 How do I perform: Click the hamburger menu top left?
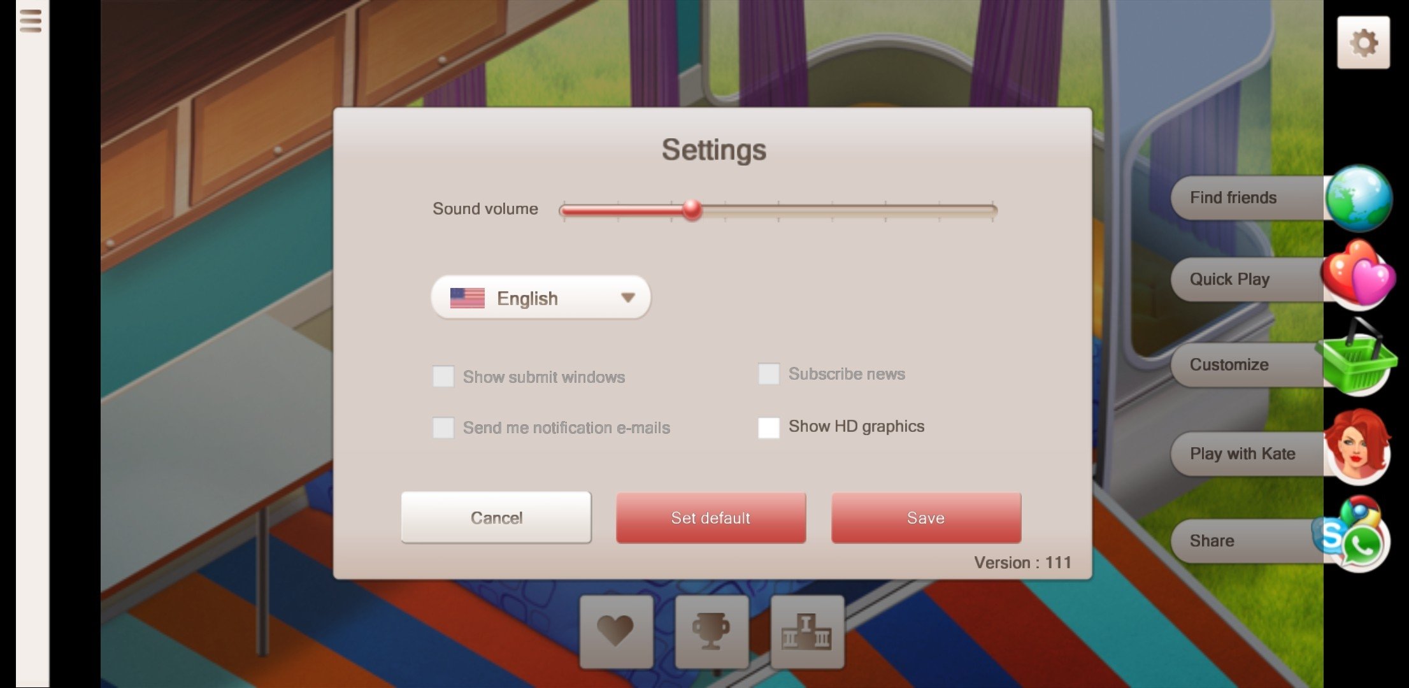tap(31, 22)
